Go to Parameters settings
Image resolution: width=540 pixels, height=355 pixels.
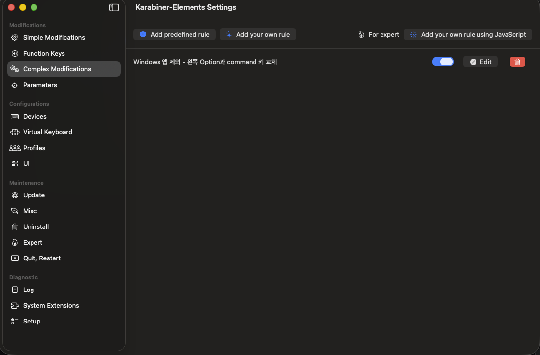64,85
